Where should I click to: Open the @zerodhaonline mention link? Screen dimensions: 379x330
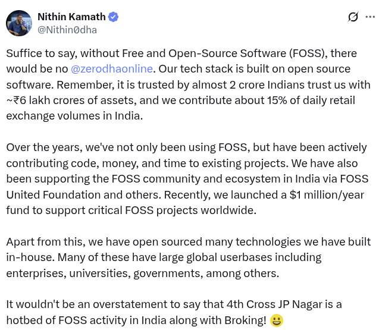coord(112,69)
